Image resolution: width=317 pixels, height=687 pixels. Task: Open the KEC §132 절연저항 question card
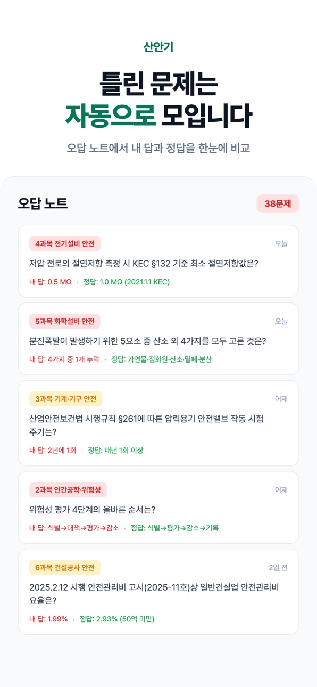click(x=158, y=261)
